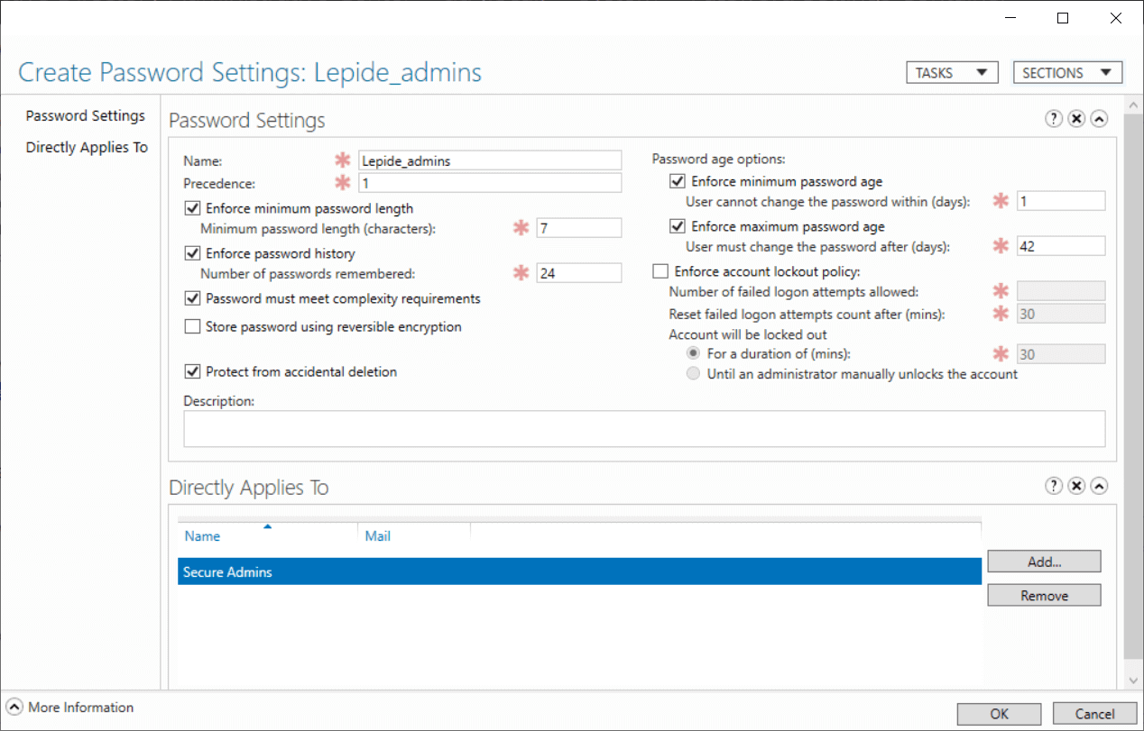Viewport: 1144px width, 731px height.
Task: Click the Cancel button
Action: coord(1094,714)
